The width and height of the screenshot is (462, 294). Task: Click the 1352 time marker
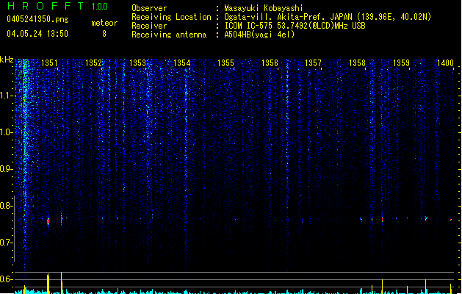click(x=93, y=63)
